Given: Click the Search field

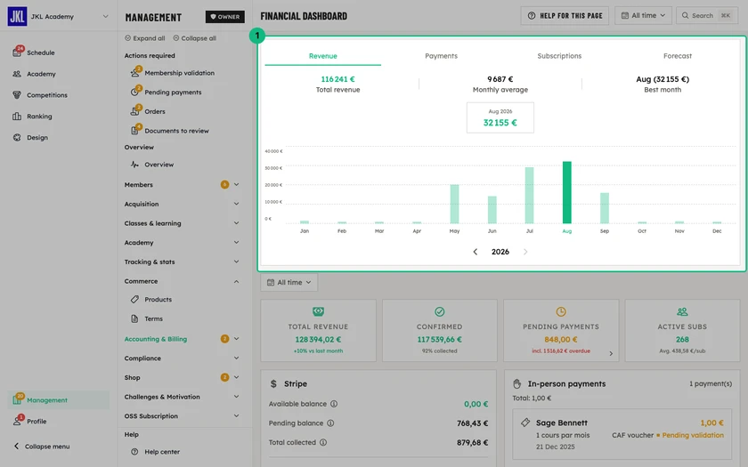Looking at the screenshot, I should click(x=707, y=16).
